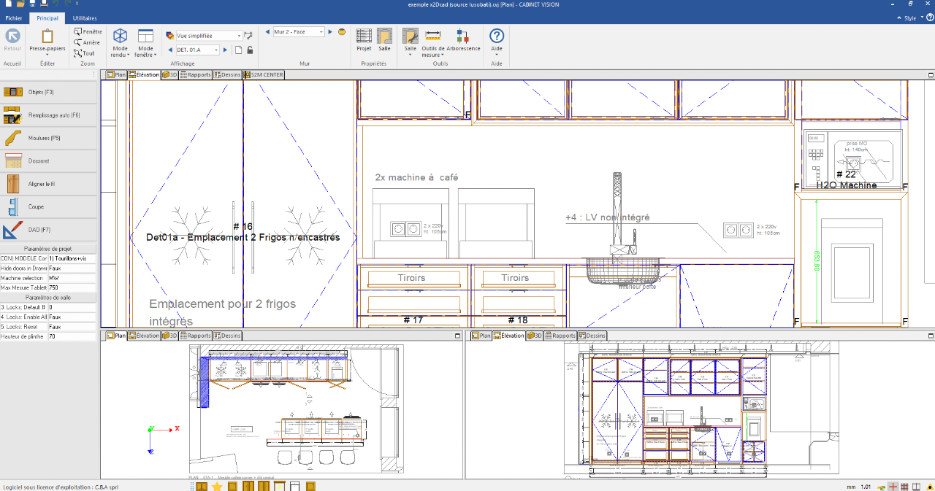The width and height of the screenshot is (935, 491).
Task: Select Remplissage auto (F6)
Action: (x=48, y=115)
